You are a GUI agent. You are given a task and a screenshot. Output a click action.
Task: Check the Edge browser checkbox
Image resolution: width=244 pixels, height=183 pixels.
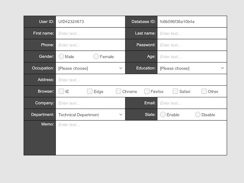click(90, 91)
